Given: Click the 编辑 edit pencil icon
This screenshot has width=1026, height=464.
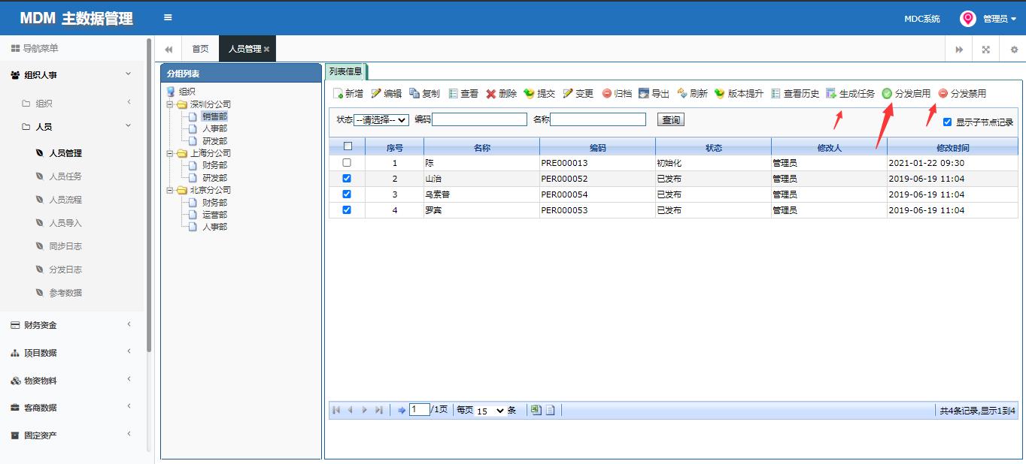Looking at the screenshot, I should [x=376, y=94].
